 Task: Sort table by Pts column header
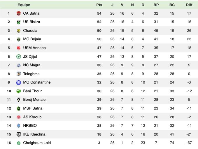tap(99, 5)
